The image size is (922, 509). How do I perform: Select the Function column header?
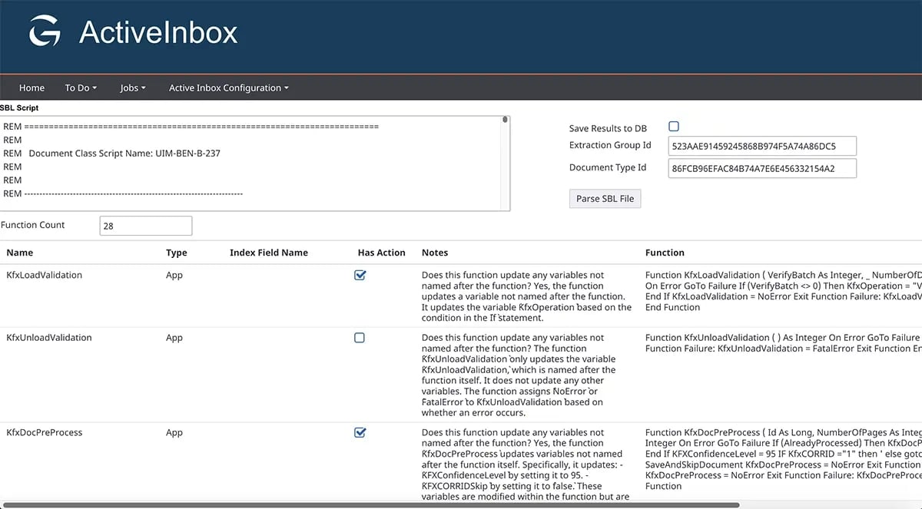(x=665, y=253)
